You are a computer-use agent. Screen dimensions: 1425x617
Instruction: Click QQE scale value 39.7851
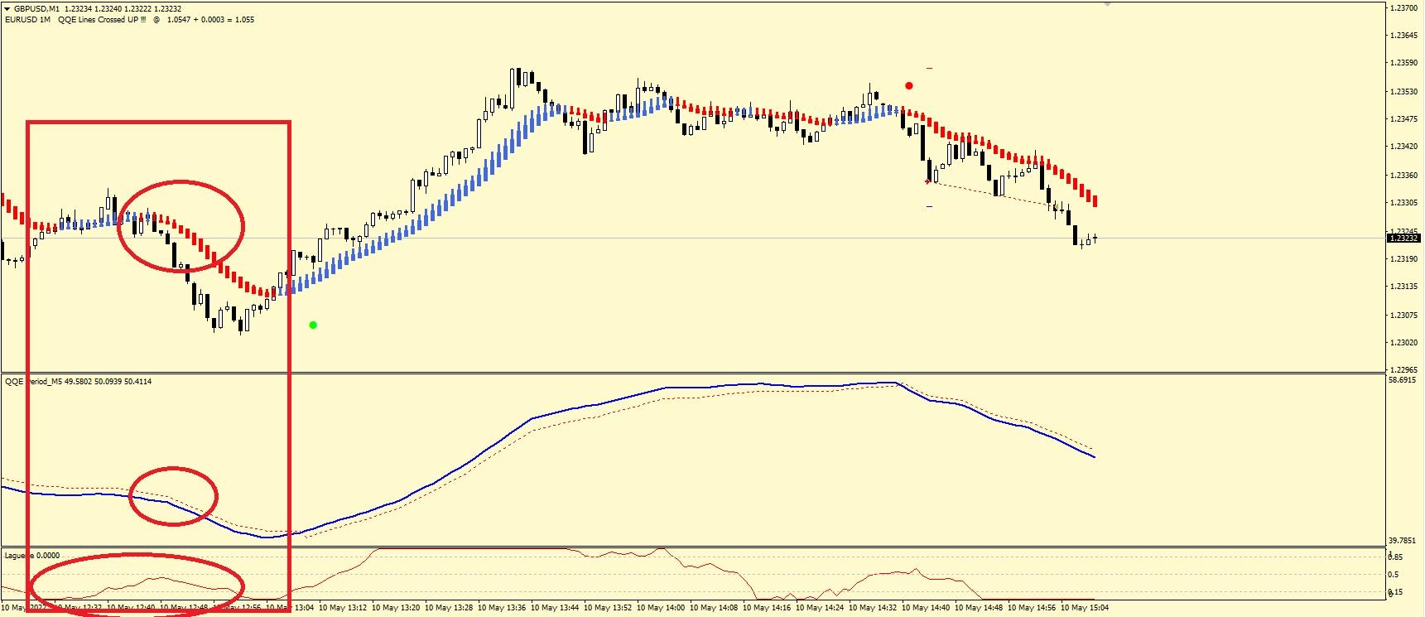[x=1402, y=541]
